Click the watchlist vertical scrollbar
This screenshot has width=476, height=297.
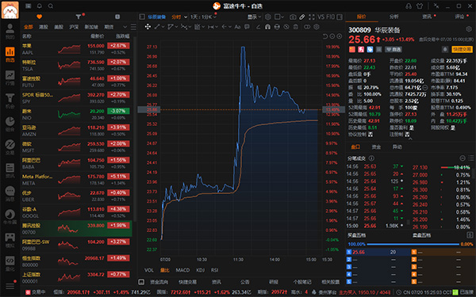click(135, 130)
